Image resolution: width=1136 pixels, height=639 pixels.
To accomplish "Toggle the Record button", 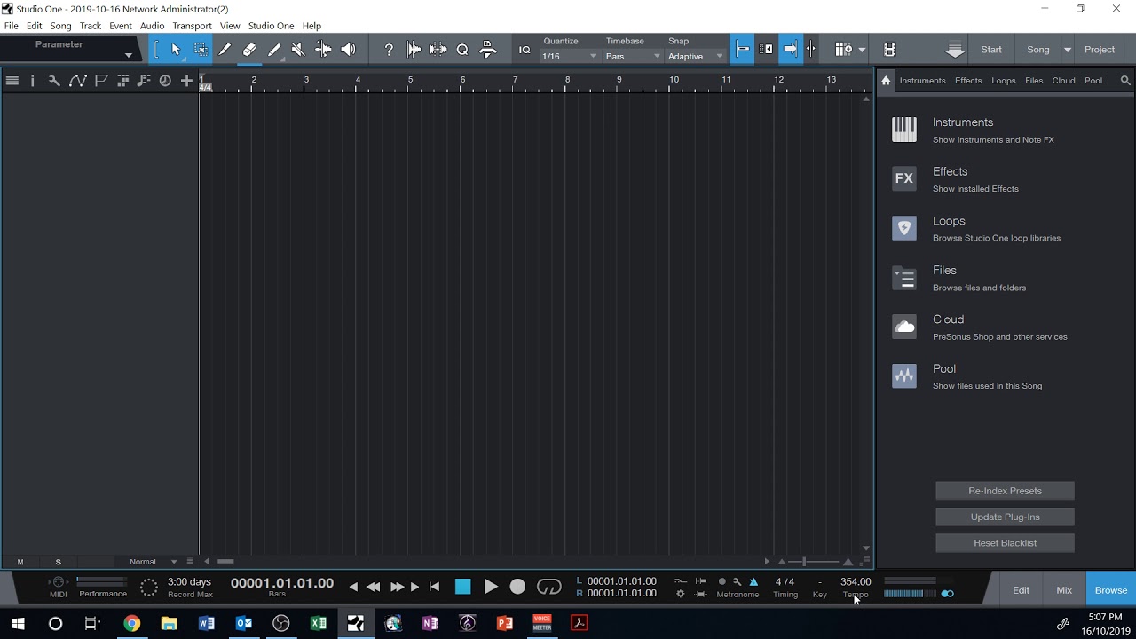I will click(518, 587).
